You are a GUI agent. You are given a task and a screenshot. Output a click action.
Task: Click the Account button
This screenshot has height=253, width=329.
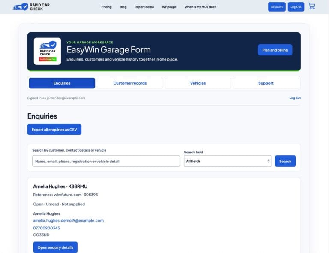pos(277,7)
